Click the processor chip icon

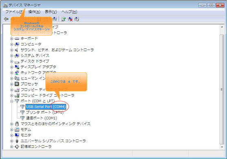(17, 84)
